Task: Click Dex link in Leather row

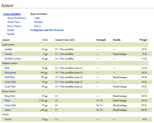Action: [x=62, y=49]
